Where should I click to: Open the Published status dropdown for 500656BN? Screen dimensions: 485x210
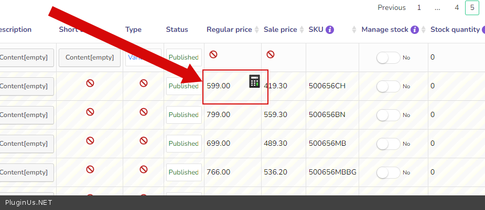point(184,115)
